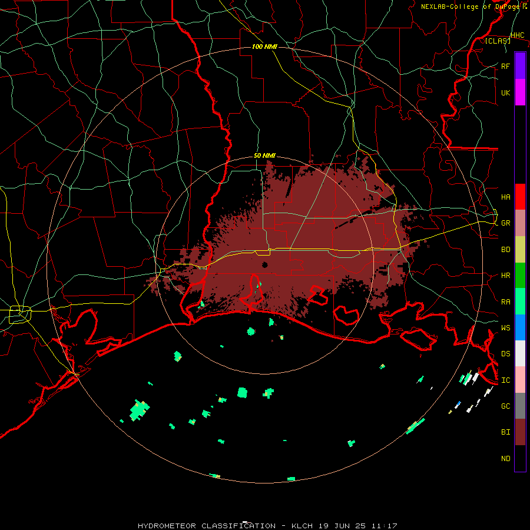This screenshot has height=530, width=530.
Task: Click the BI brown legend swatch
Action: click(520, 432)
